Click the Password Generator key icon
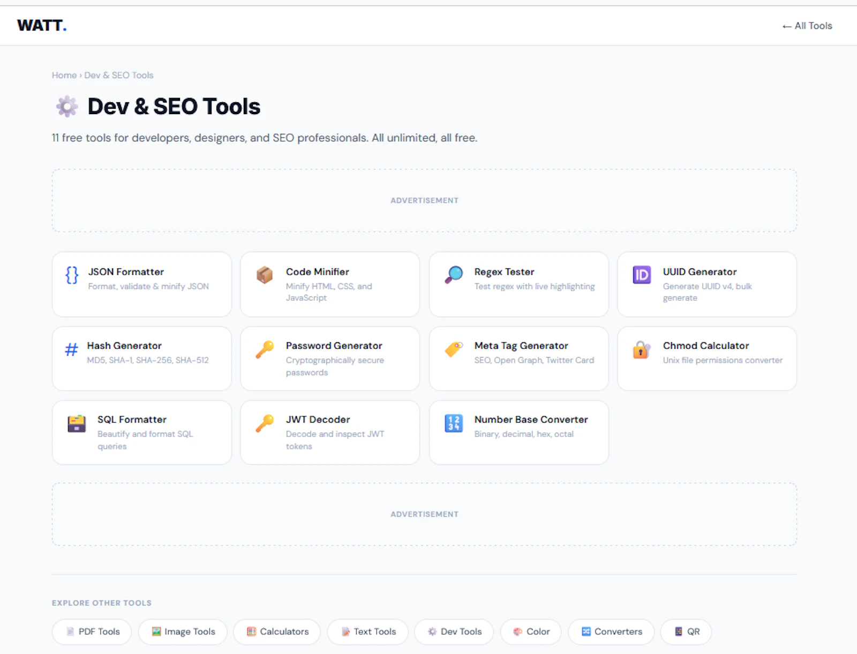857x654 pixels. (265, 349)
